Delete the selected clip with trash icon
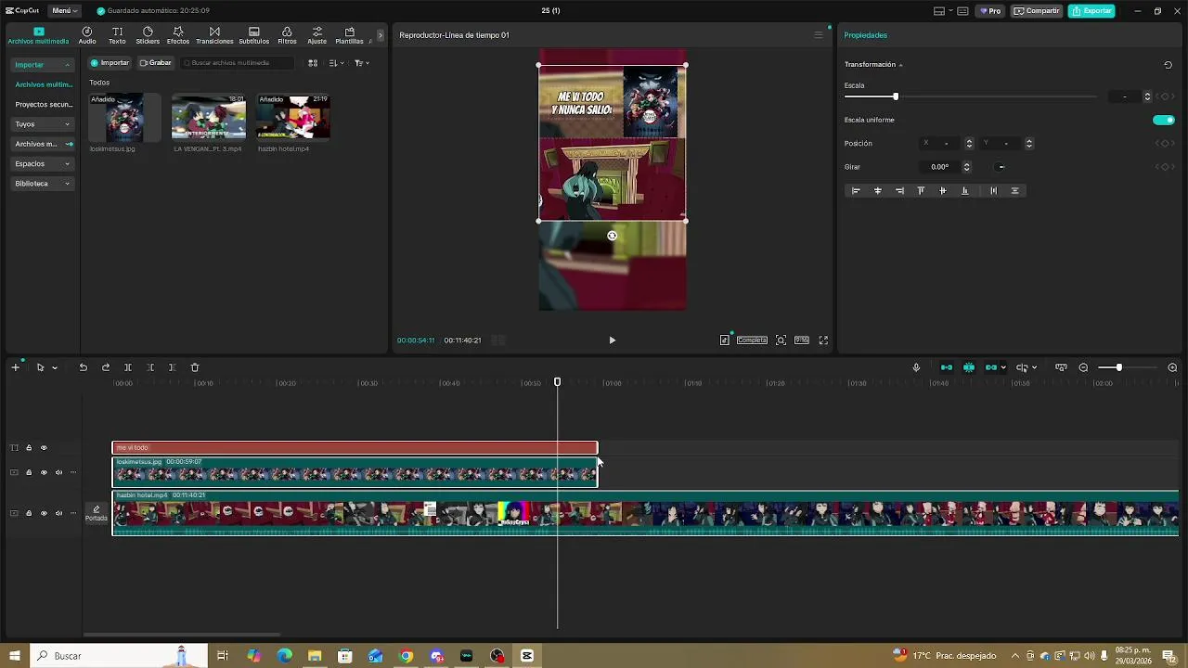 point(195,367)
